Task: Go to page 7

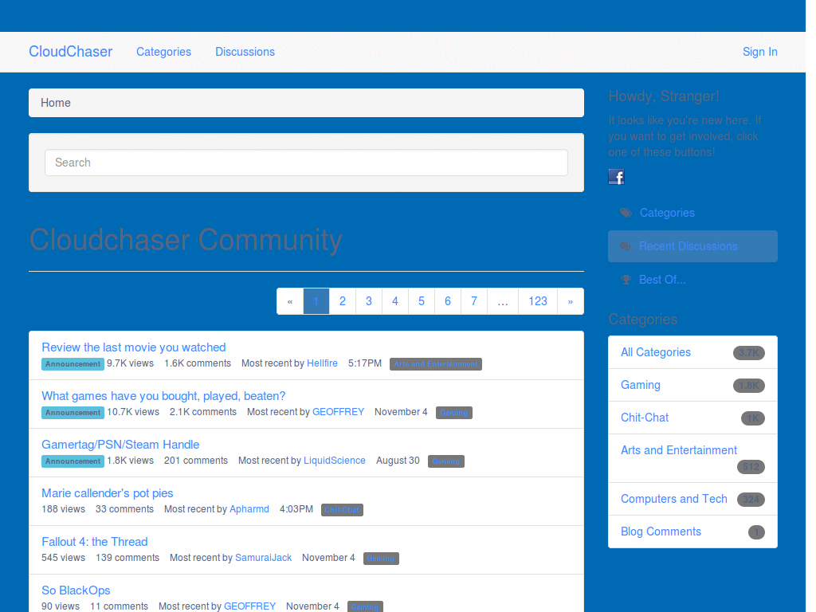Action: tap(474, 301)
